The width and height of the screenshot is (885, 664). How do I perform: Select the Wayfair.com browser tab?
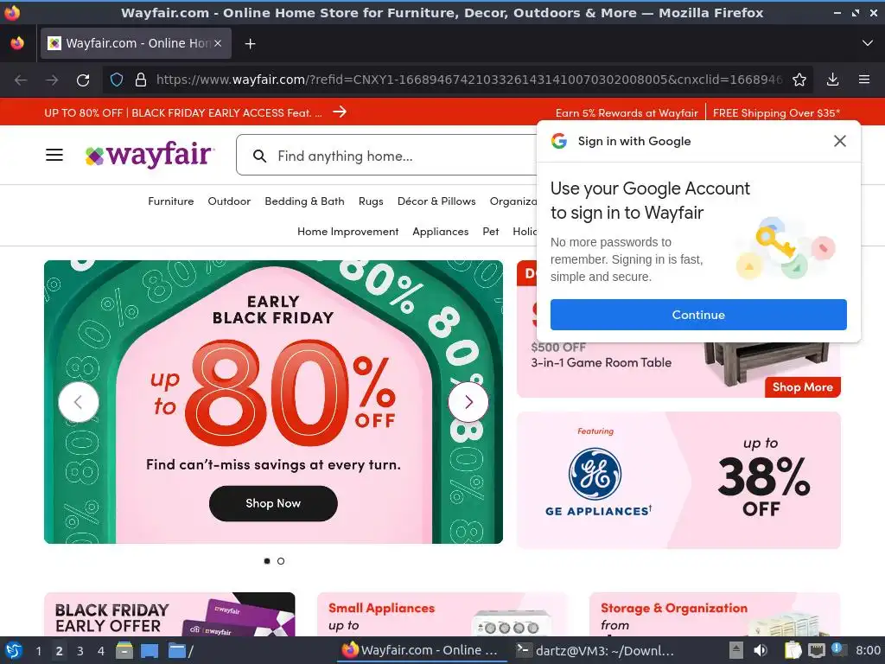click(x=136, y=43)
